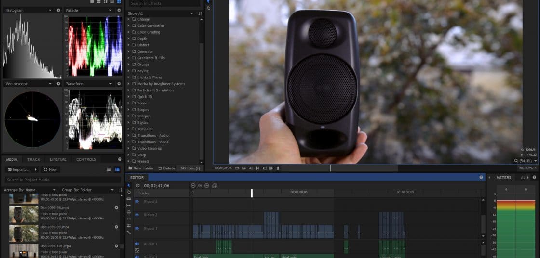The width and height of the screenshot is (540, 258).
Task: Switch to the LIFETIME tab
Action: (58, 160)
